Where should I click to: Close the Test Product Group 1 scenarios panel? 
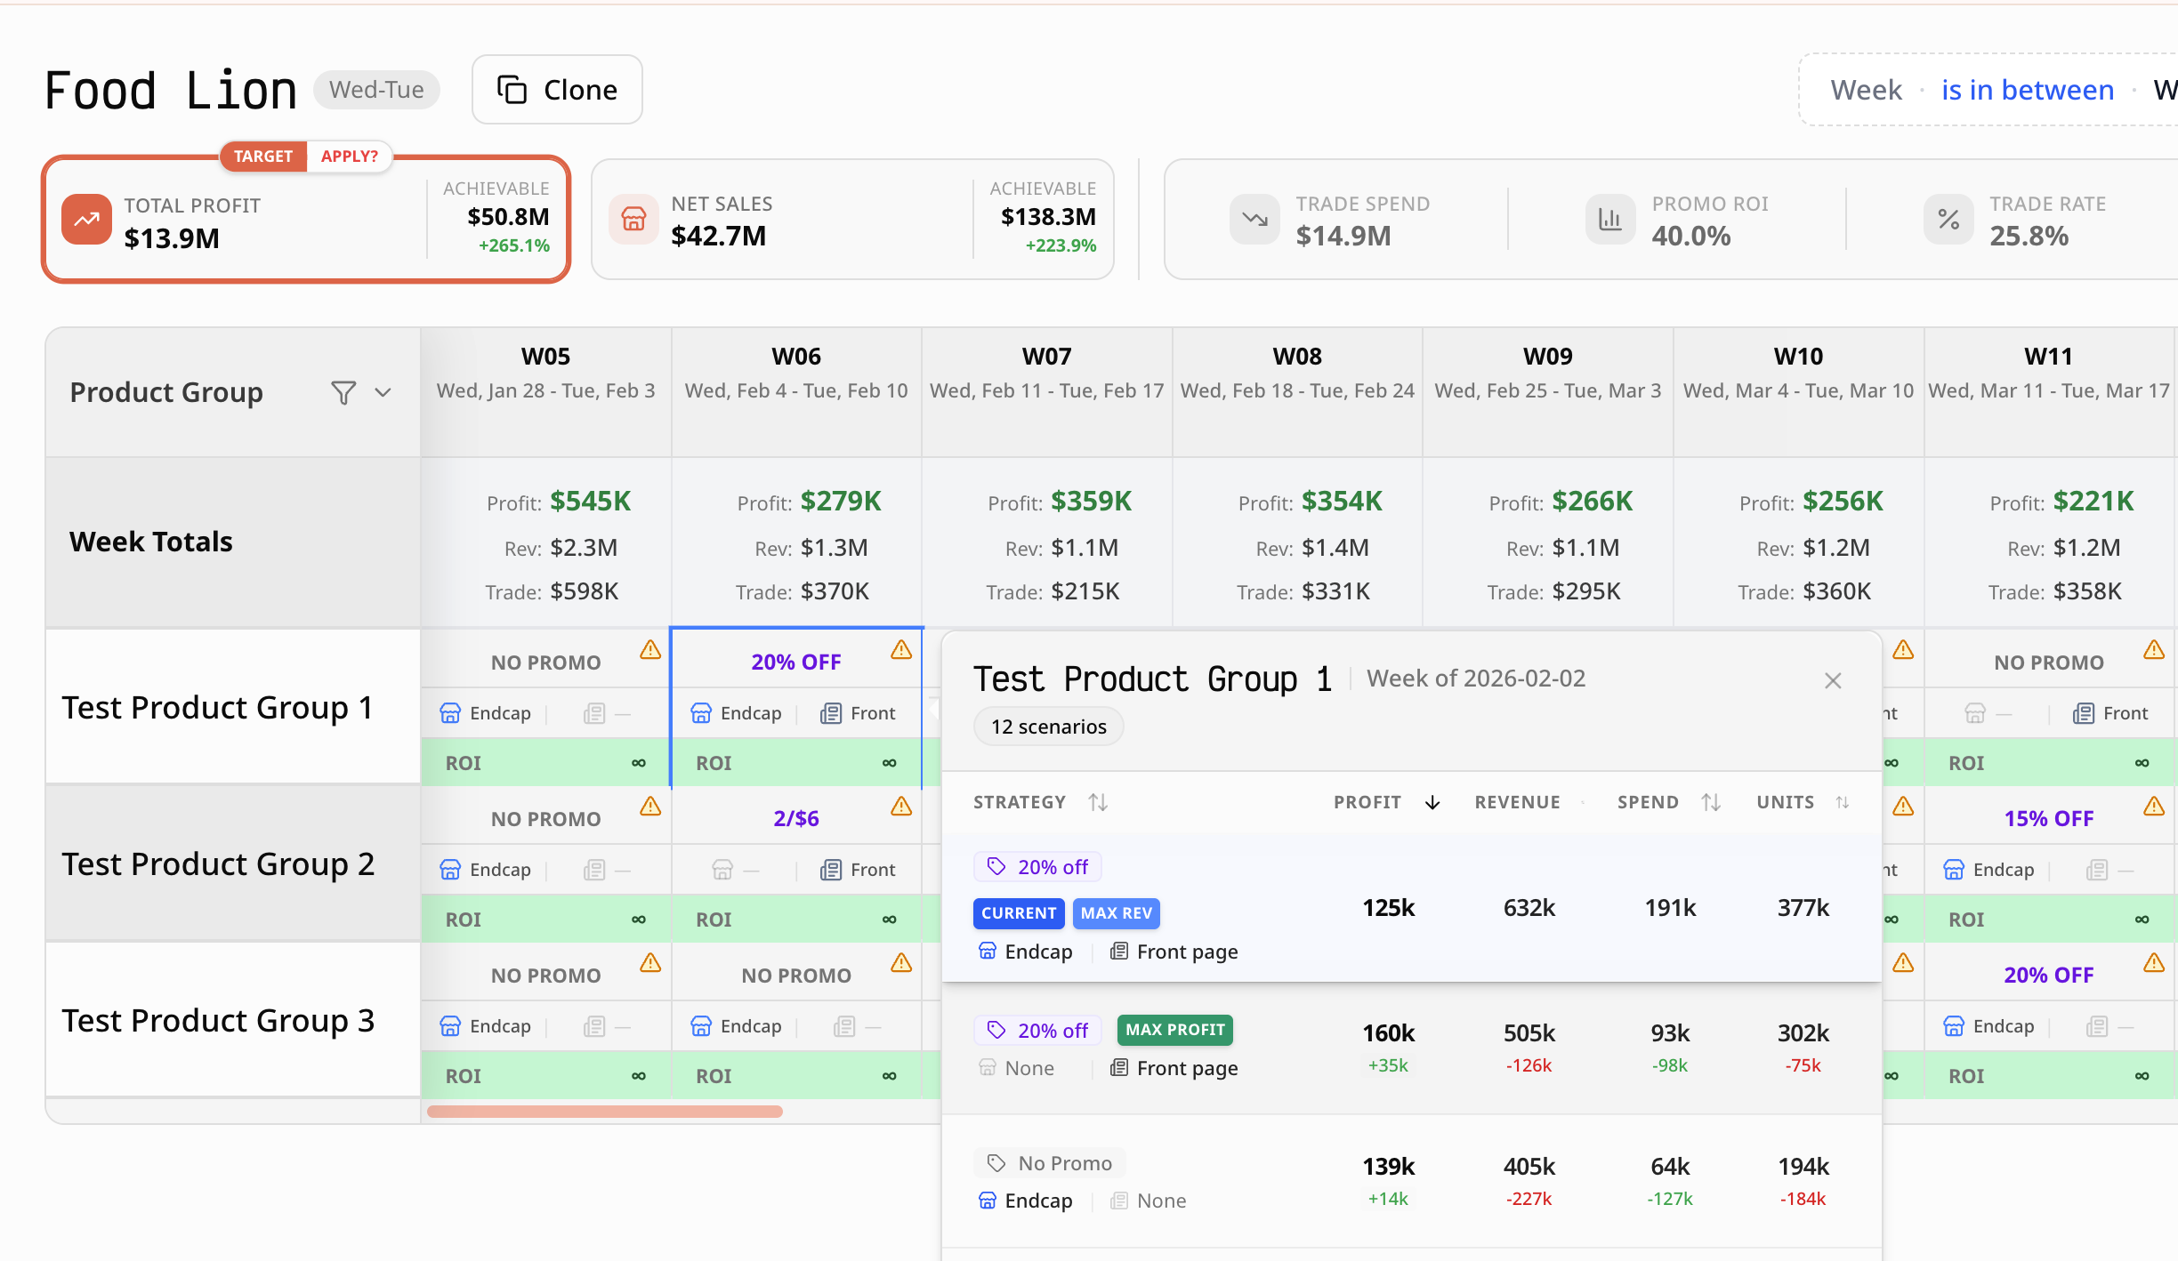tap(1833, 681)
